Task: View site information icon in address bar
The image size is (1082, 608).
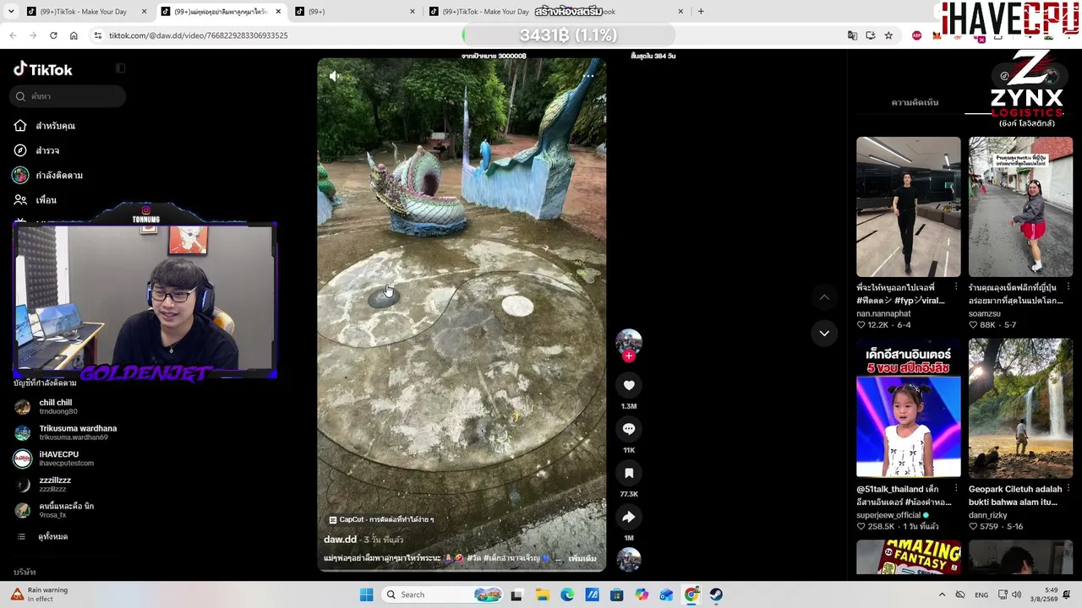Action: tap(98, 35)
